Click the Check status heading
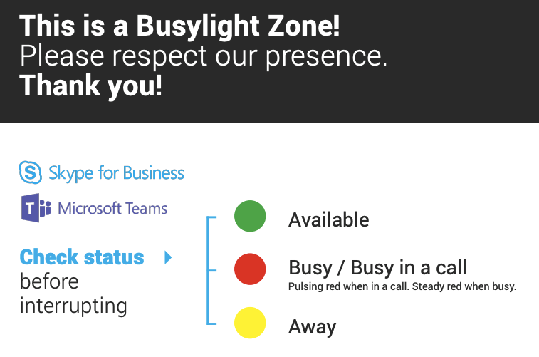The width and height of the screenshot is (539, 357). point(82,257)
